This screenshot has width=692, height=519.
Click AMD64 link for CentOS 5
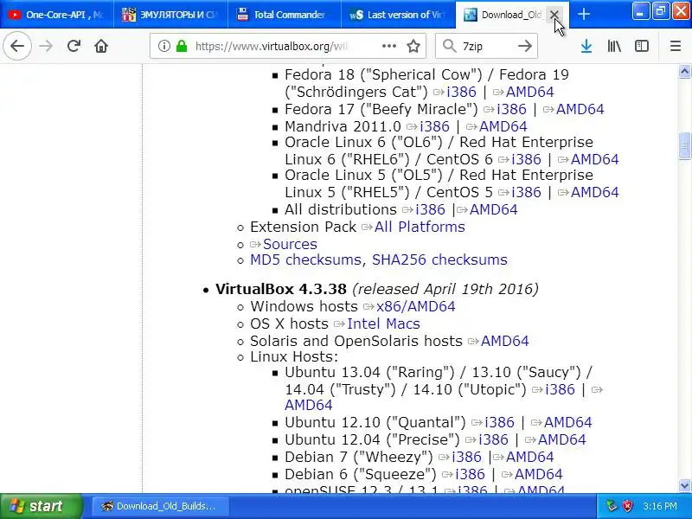tap(595, 192)
